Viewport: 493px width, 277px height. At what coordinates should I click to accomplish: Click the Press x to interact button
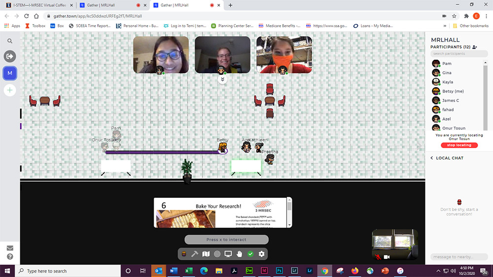[226, 240]
